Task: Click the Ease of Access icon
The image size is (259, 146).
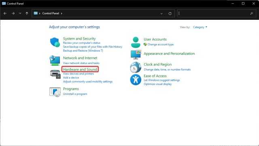Action: (136, 80)
